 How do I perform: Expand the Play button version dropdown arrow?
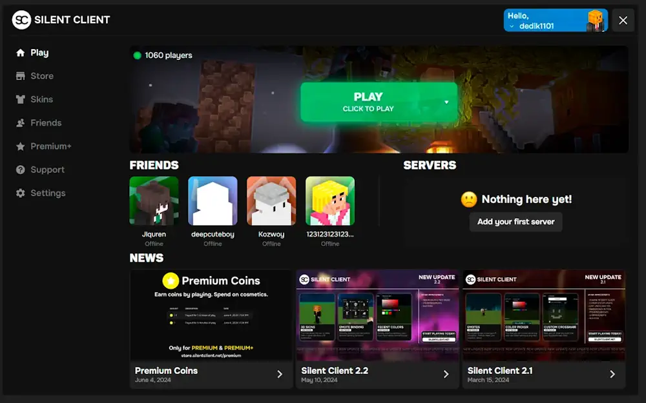point(446,102)
